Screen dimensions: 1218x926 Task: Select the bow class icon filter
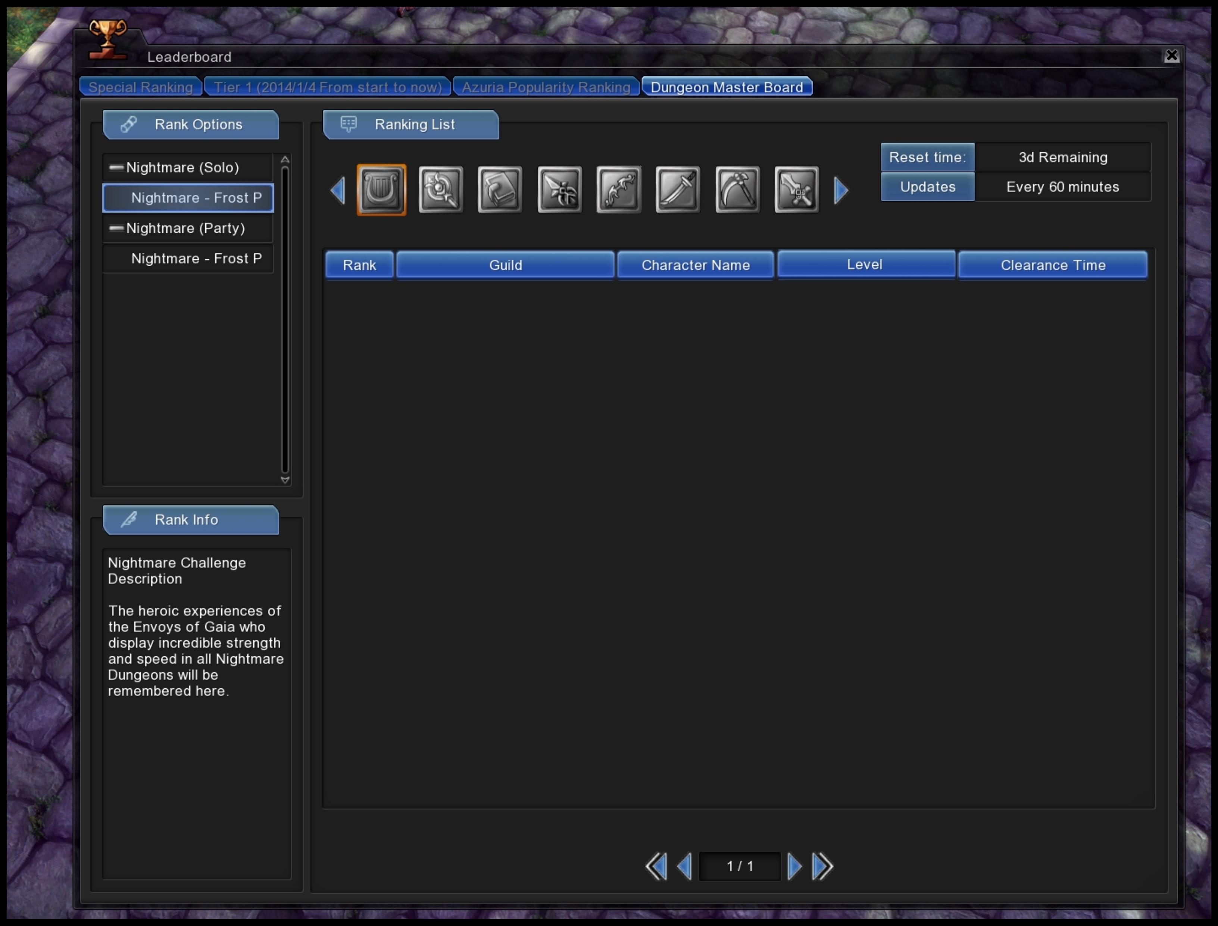point(619,190)
